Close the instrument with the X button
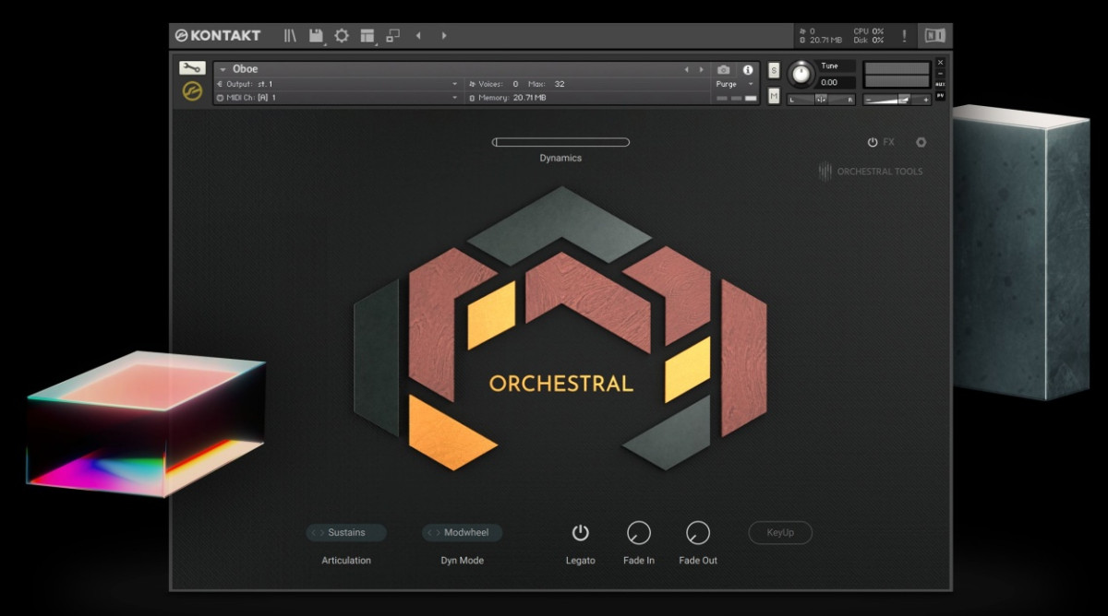The image size is (1108, 616). coord(941,62)
